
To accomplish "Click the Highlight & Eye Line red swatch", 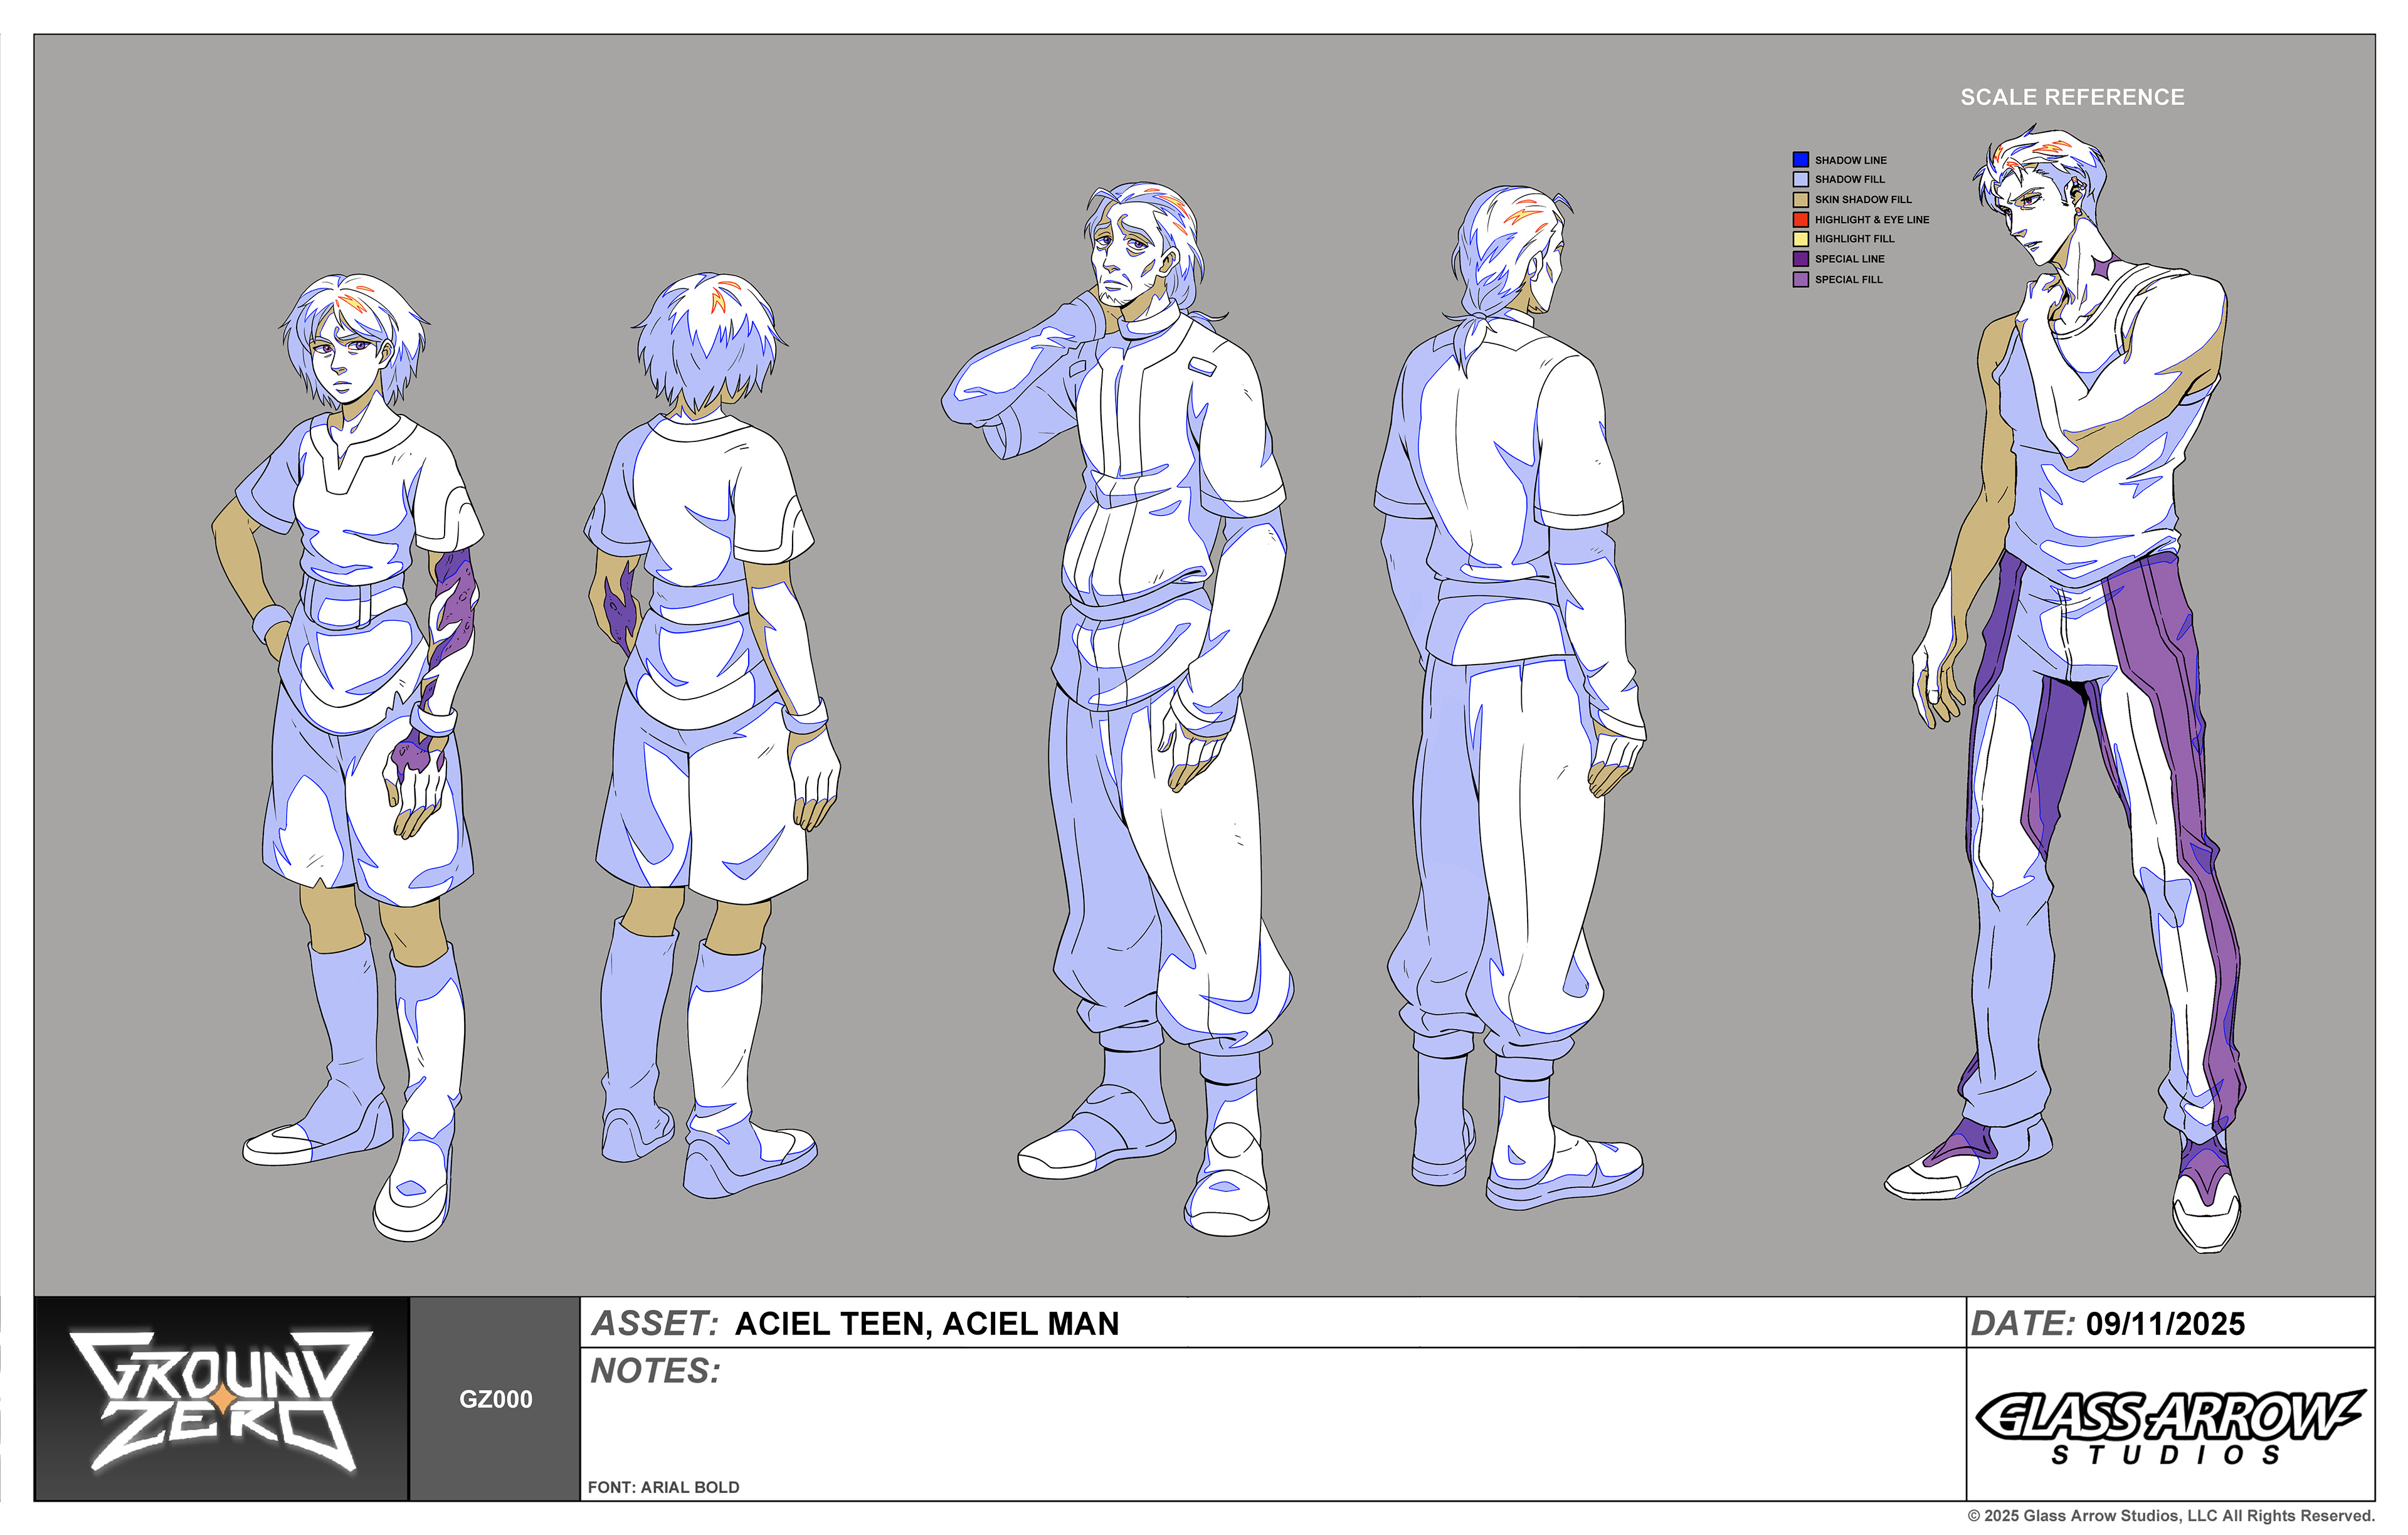I will (1800, 219).
